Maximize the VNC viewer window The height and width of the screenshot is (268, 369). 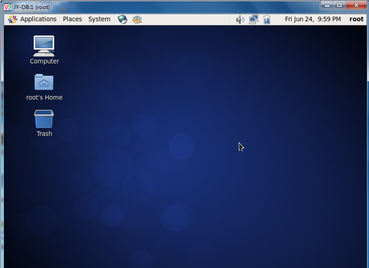[x=339, y=6]
